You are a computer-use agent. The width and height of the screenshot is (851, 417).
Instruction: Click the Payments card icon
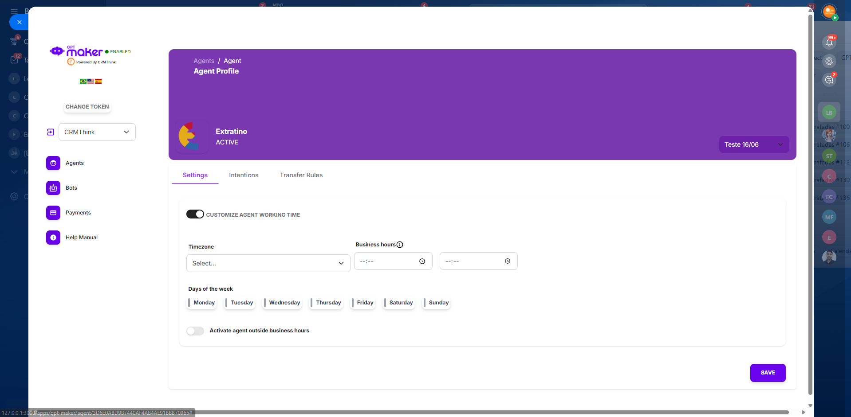point(53,213)
